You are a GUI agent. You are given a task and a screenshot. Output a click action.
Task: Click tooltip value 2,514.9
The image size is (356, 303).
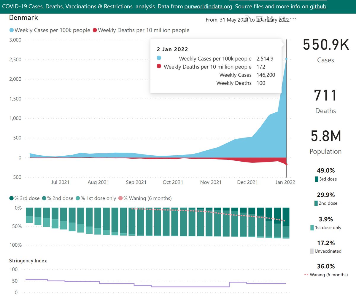coord(265,59)
